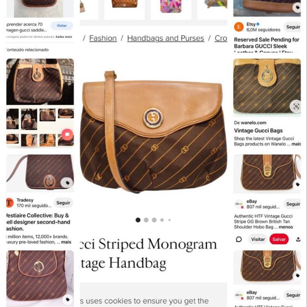
Task: Open the Vintage Gucci Bags wanelo thumbnail
Action: [267, 87]
